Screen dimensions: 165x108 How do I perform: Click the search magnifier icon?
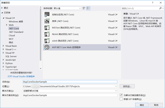(160, 8)
